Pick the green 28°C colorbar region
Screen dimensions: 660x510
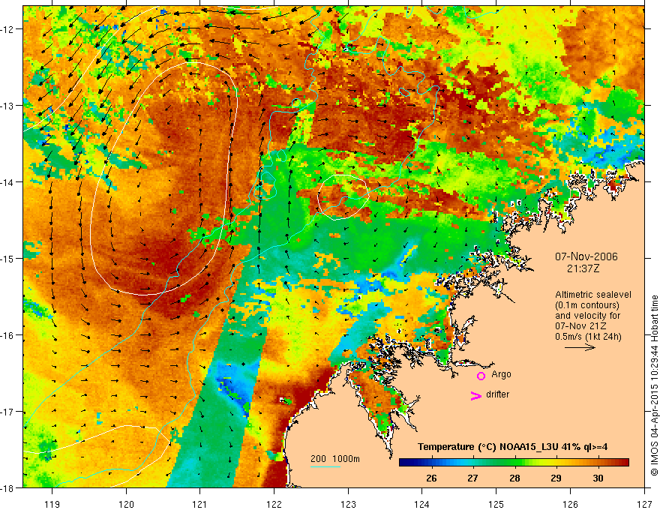click(x=514, y=463)
